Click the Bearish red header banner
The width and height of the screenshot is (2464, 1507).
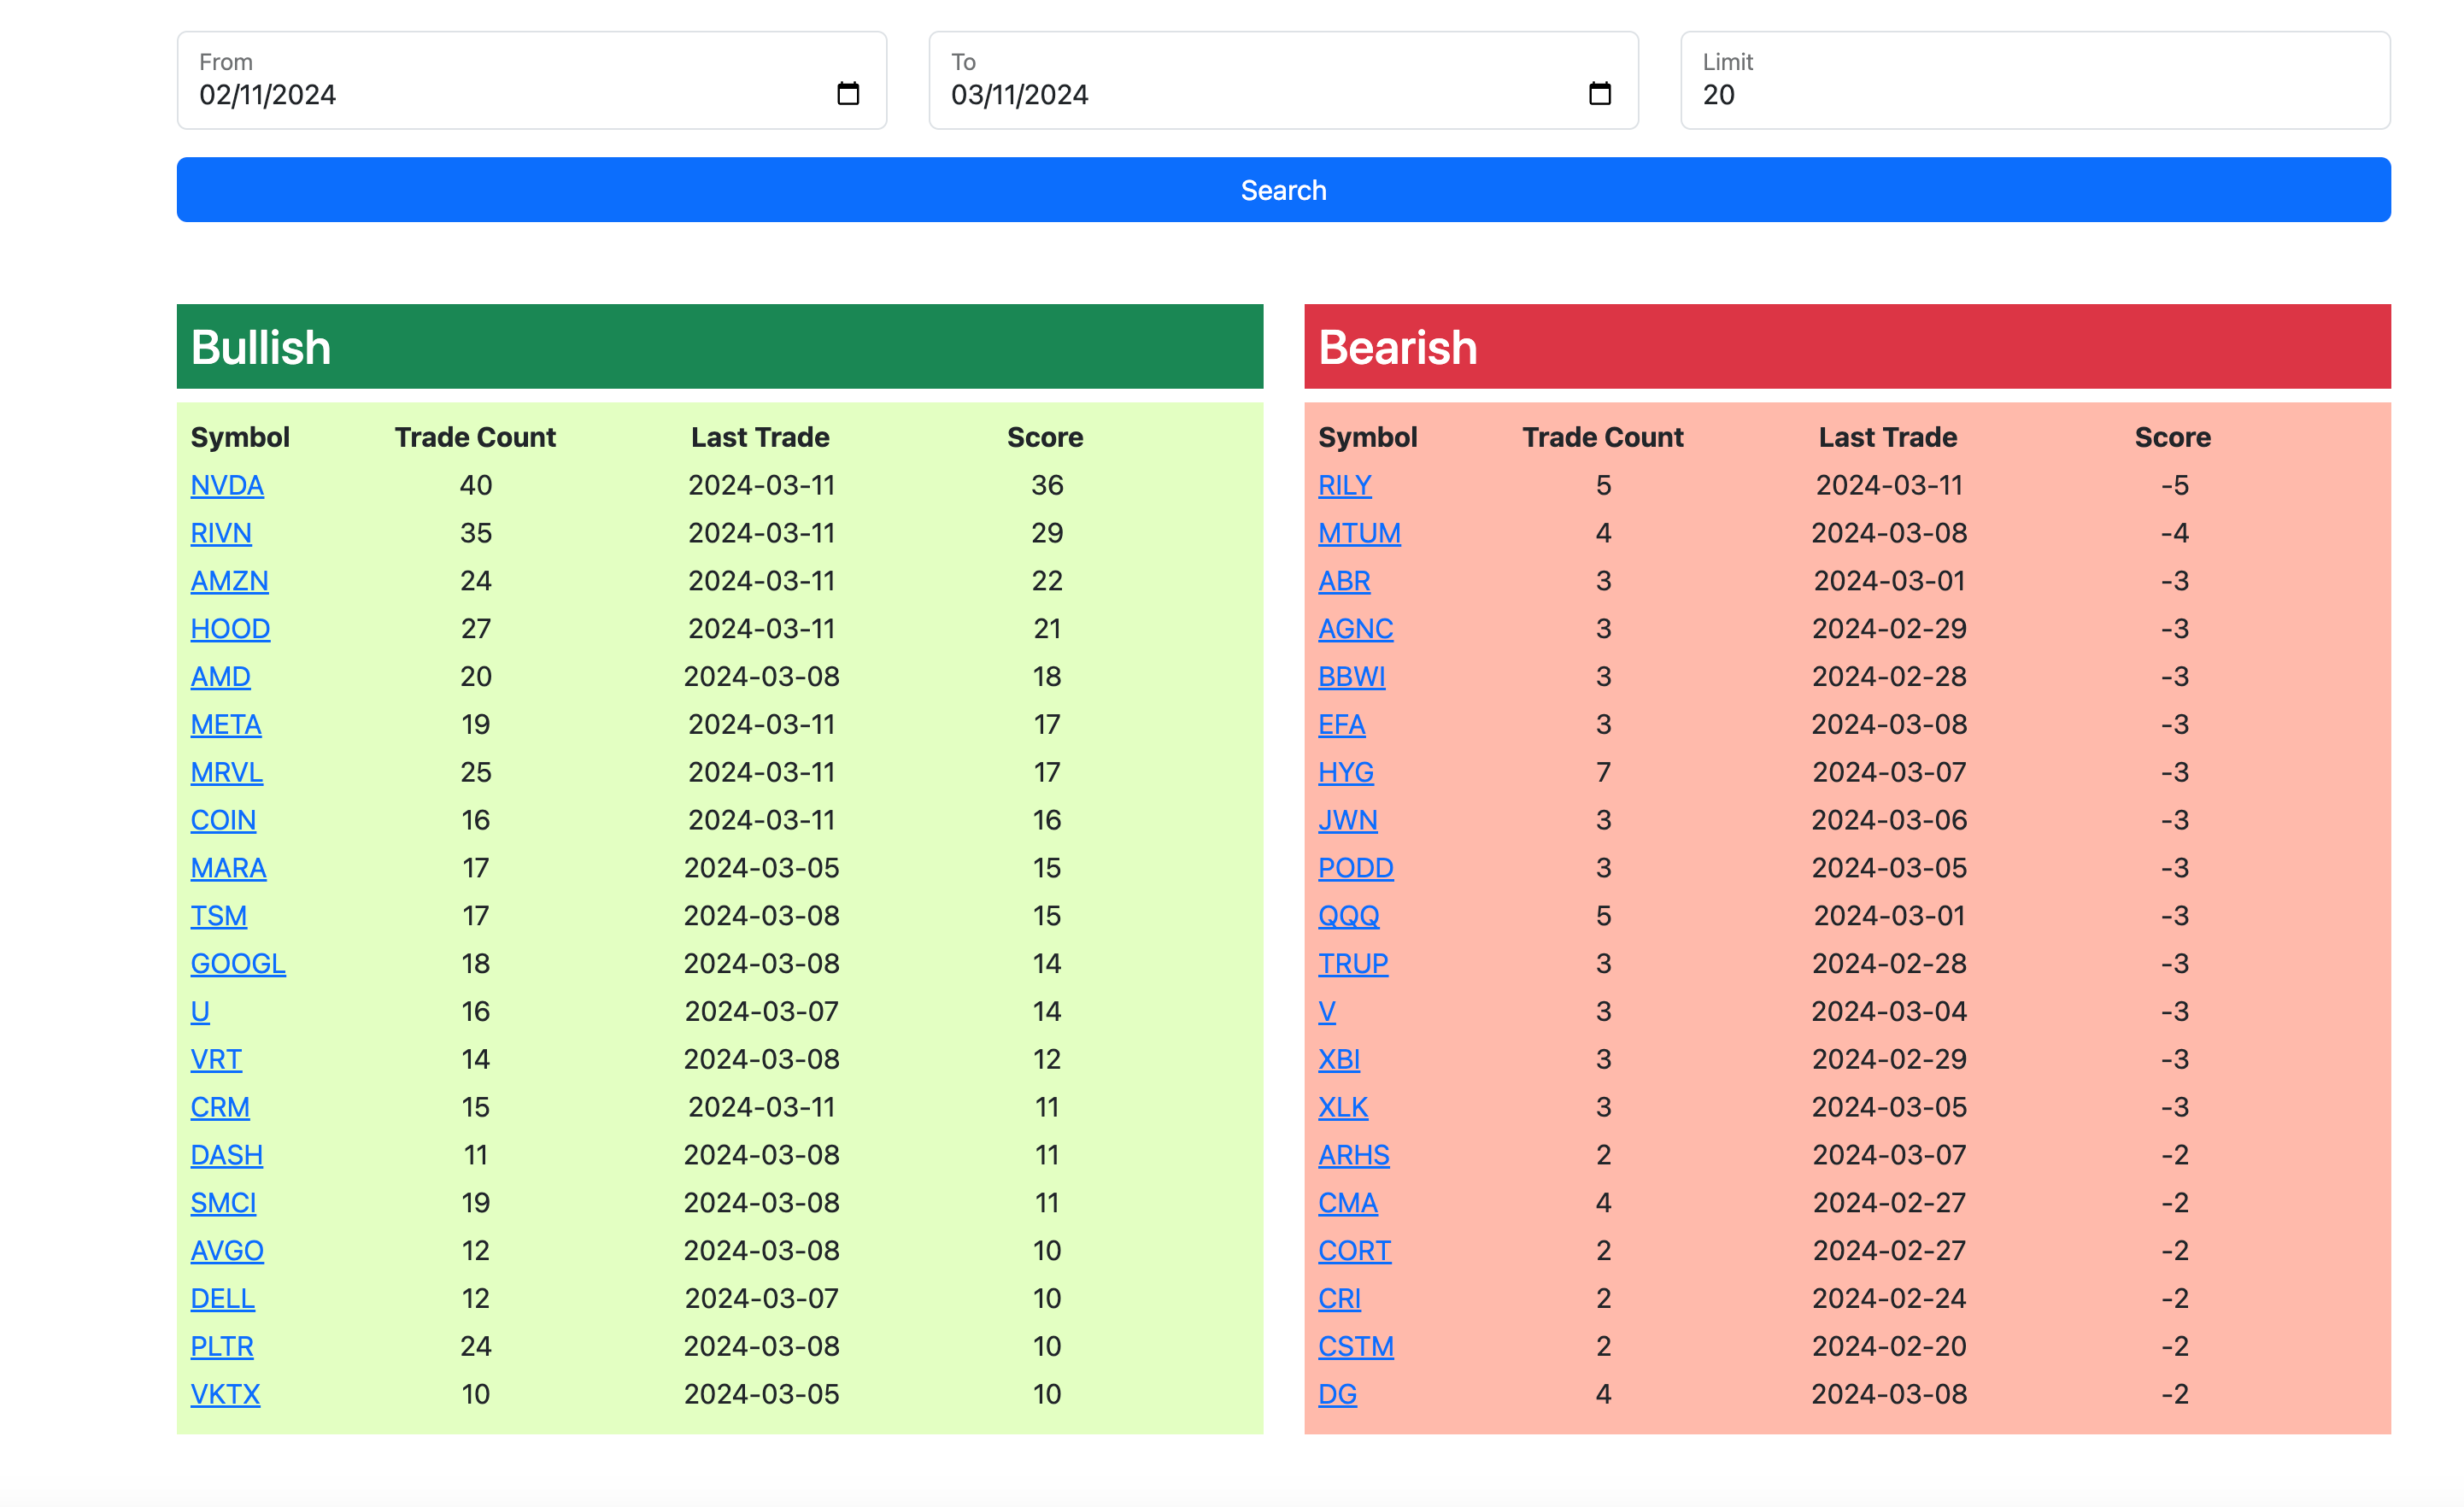point(1846,347)
